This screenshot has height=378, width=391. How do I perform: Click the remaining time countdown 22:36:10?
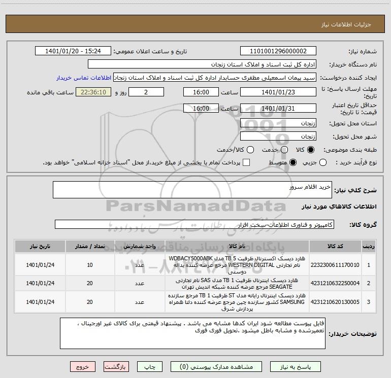(x=93, y=92)
